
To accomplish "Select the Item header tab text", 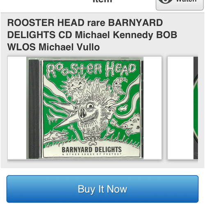I will click(102, 1).
